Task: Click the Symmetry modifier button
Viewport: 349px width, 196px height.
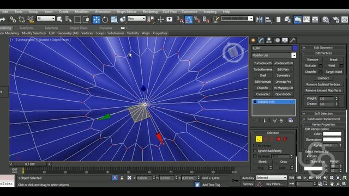Action: [283, 76]
